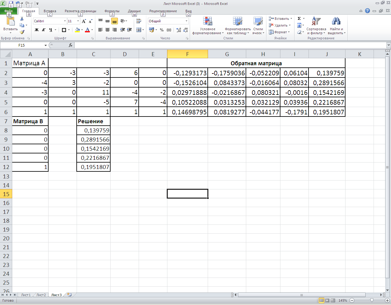Click the Fill down icon
391x305 pixels.
[299, 25]
